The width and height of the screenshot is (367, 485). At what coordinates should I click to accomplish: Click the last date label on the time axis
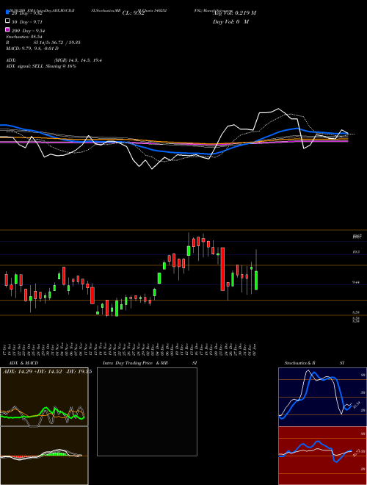pyautogui.click(x=256, y=349)
